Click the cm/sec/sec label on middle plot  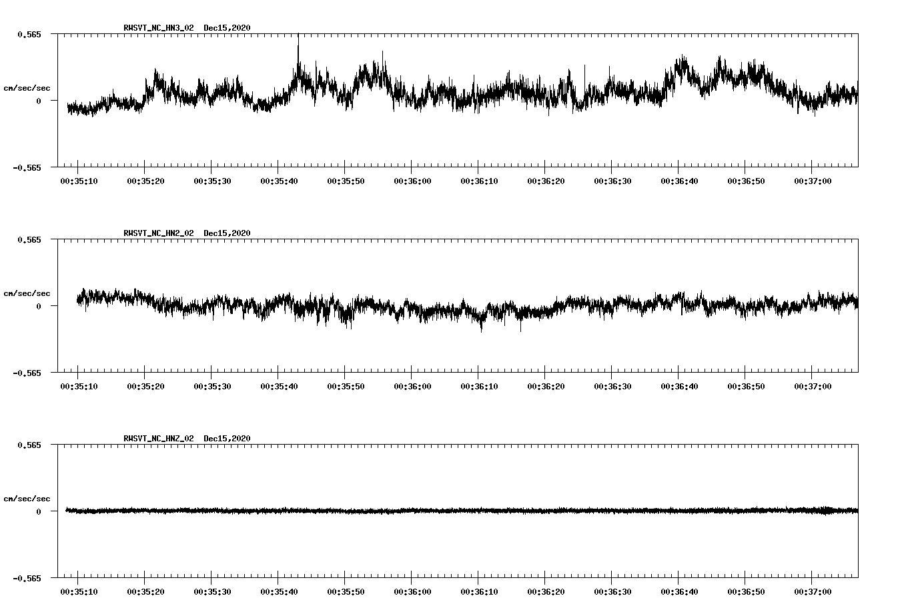click(27, 292)
